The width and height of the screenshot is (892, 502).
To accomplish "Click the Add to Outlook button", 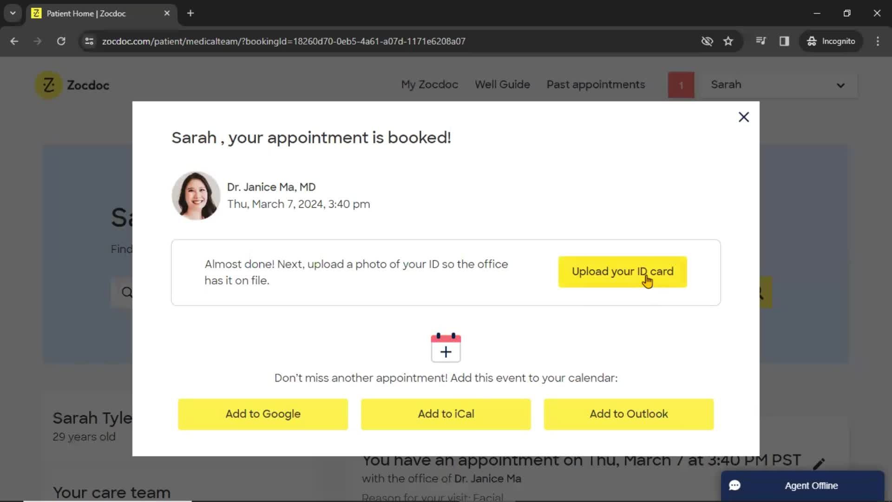I will point(629,414).
